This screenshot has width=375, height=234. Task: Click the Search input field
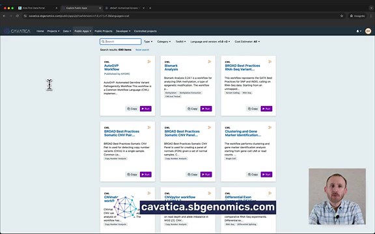120,42
